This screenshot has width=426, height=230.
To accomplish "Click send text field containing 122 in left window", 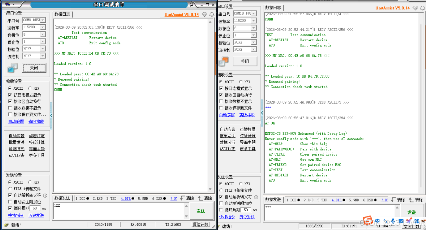I will click(119, 211).
